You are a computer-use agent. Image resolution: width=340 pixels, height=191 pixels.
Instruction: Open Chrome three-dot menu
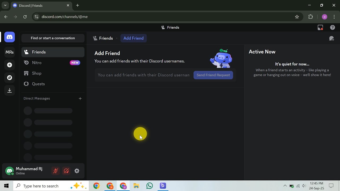click(334, 17)
